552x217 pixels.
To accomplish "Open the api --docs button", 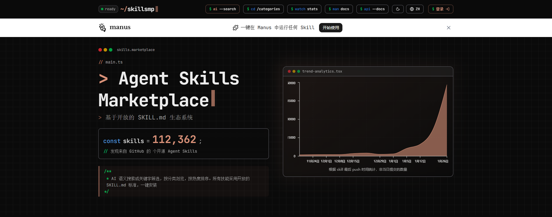I will tap(372, 9).
